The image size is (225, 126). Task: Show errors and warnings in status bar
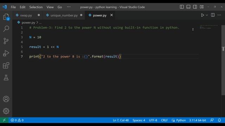17,120
